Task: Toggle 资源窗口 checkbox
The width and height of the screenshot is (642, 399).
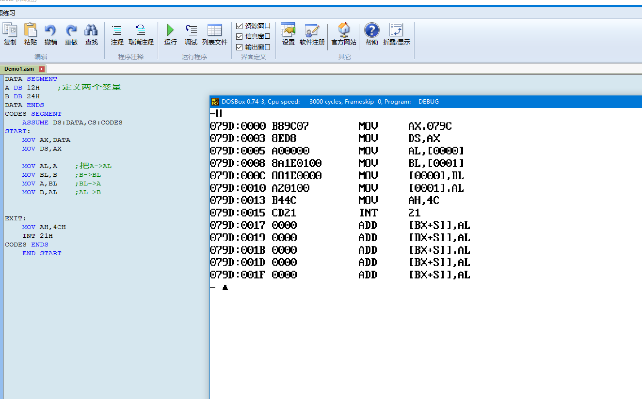Action: pyautogui.click(x=239, y=26)
